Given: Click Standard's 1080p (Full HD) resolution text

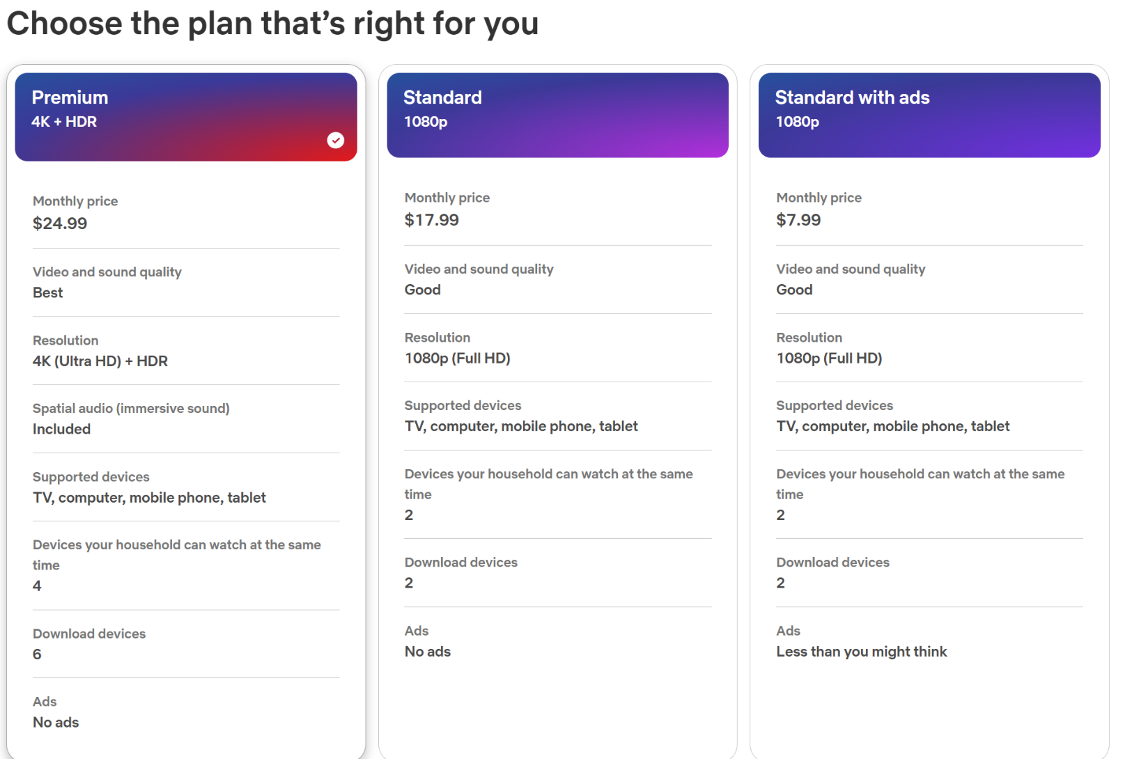Looking at the screenshot, I should click(x=458, y=359).
